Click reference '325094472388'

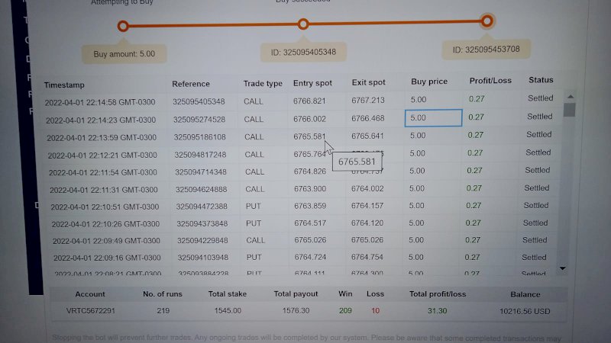tap(202, 207)
